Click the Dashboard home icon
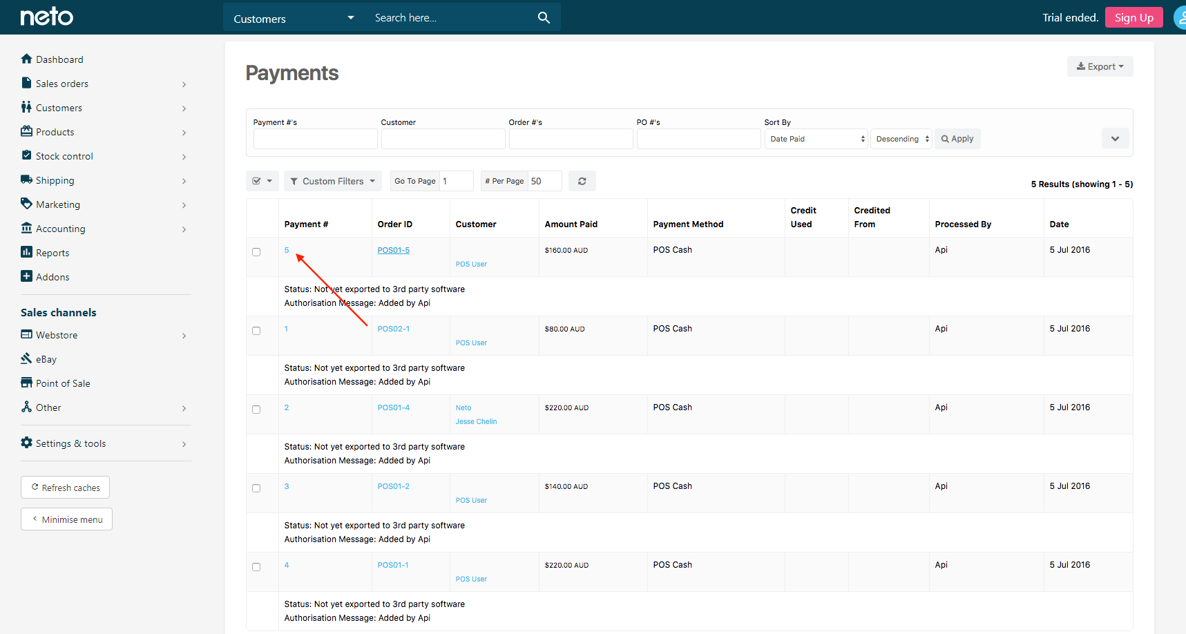Image resolution: width=1186 pixels, height=634 pixels. [x=26, y=59]
